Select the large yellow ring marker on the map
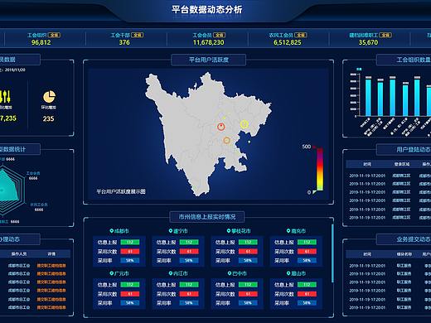Image resolution: width=431 pixels, height=323 pixels. click(x=244, y=124)
